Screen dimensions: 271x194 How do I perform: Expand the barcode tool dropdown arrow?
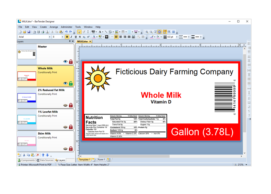coord(96,32)
